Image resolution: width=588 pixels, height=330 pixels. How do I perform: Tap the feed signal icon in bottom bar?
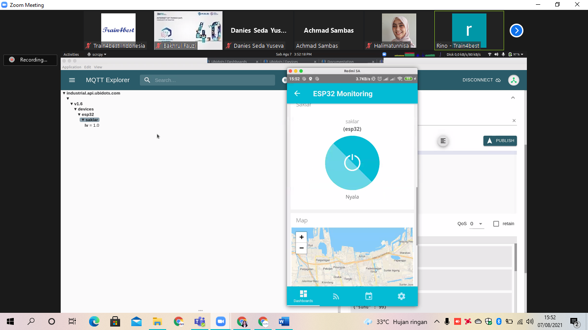click(336, 296)
